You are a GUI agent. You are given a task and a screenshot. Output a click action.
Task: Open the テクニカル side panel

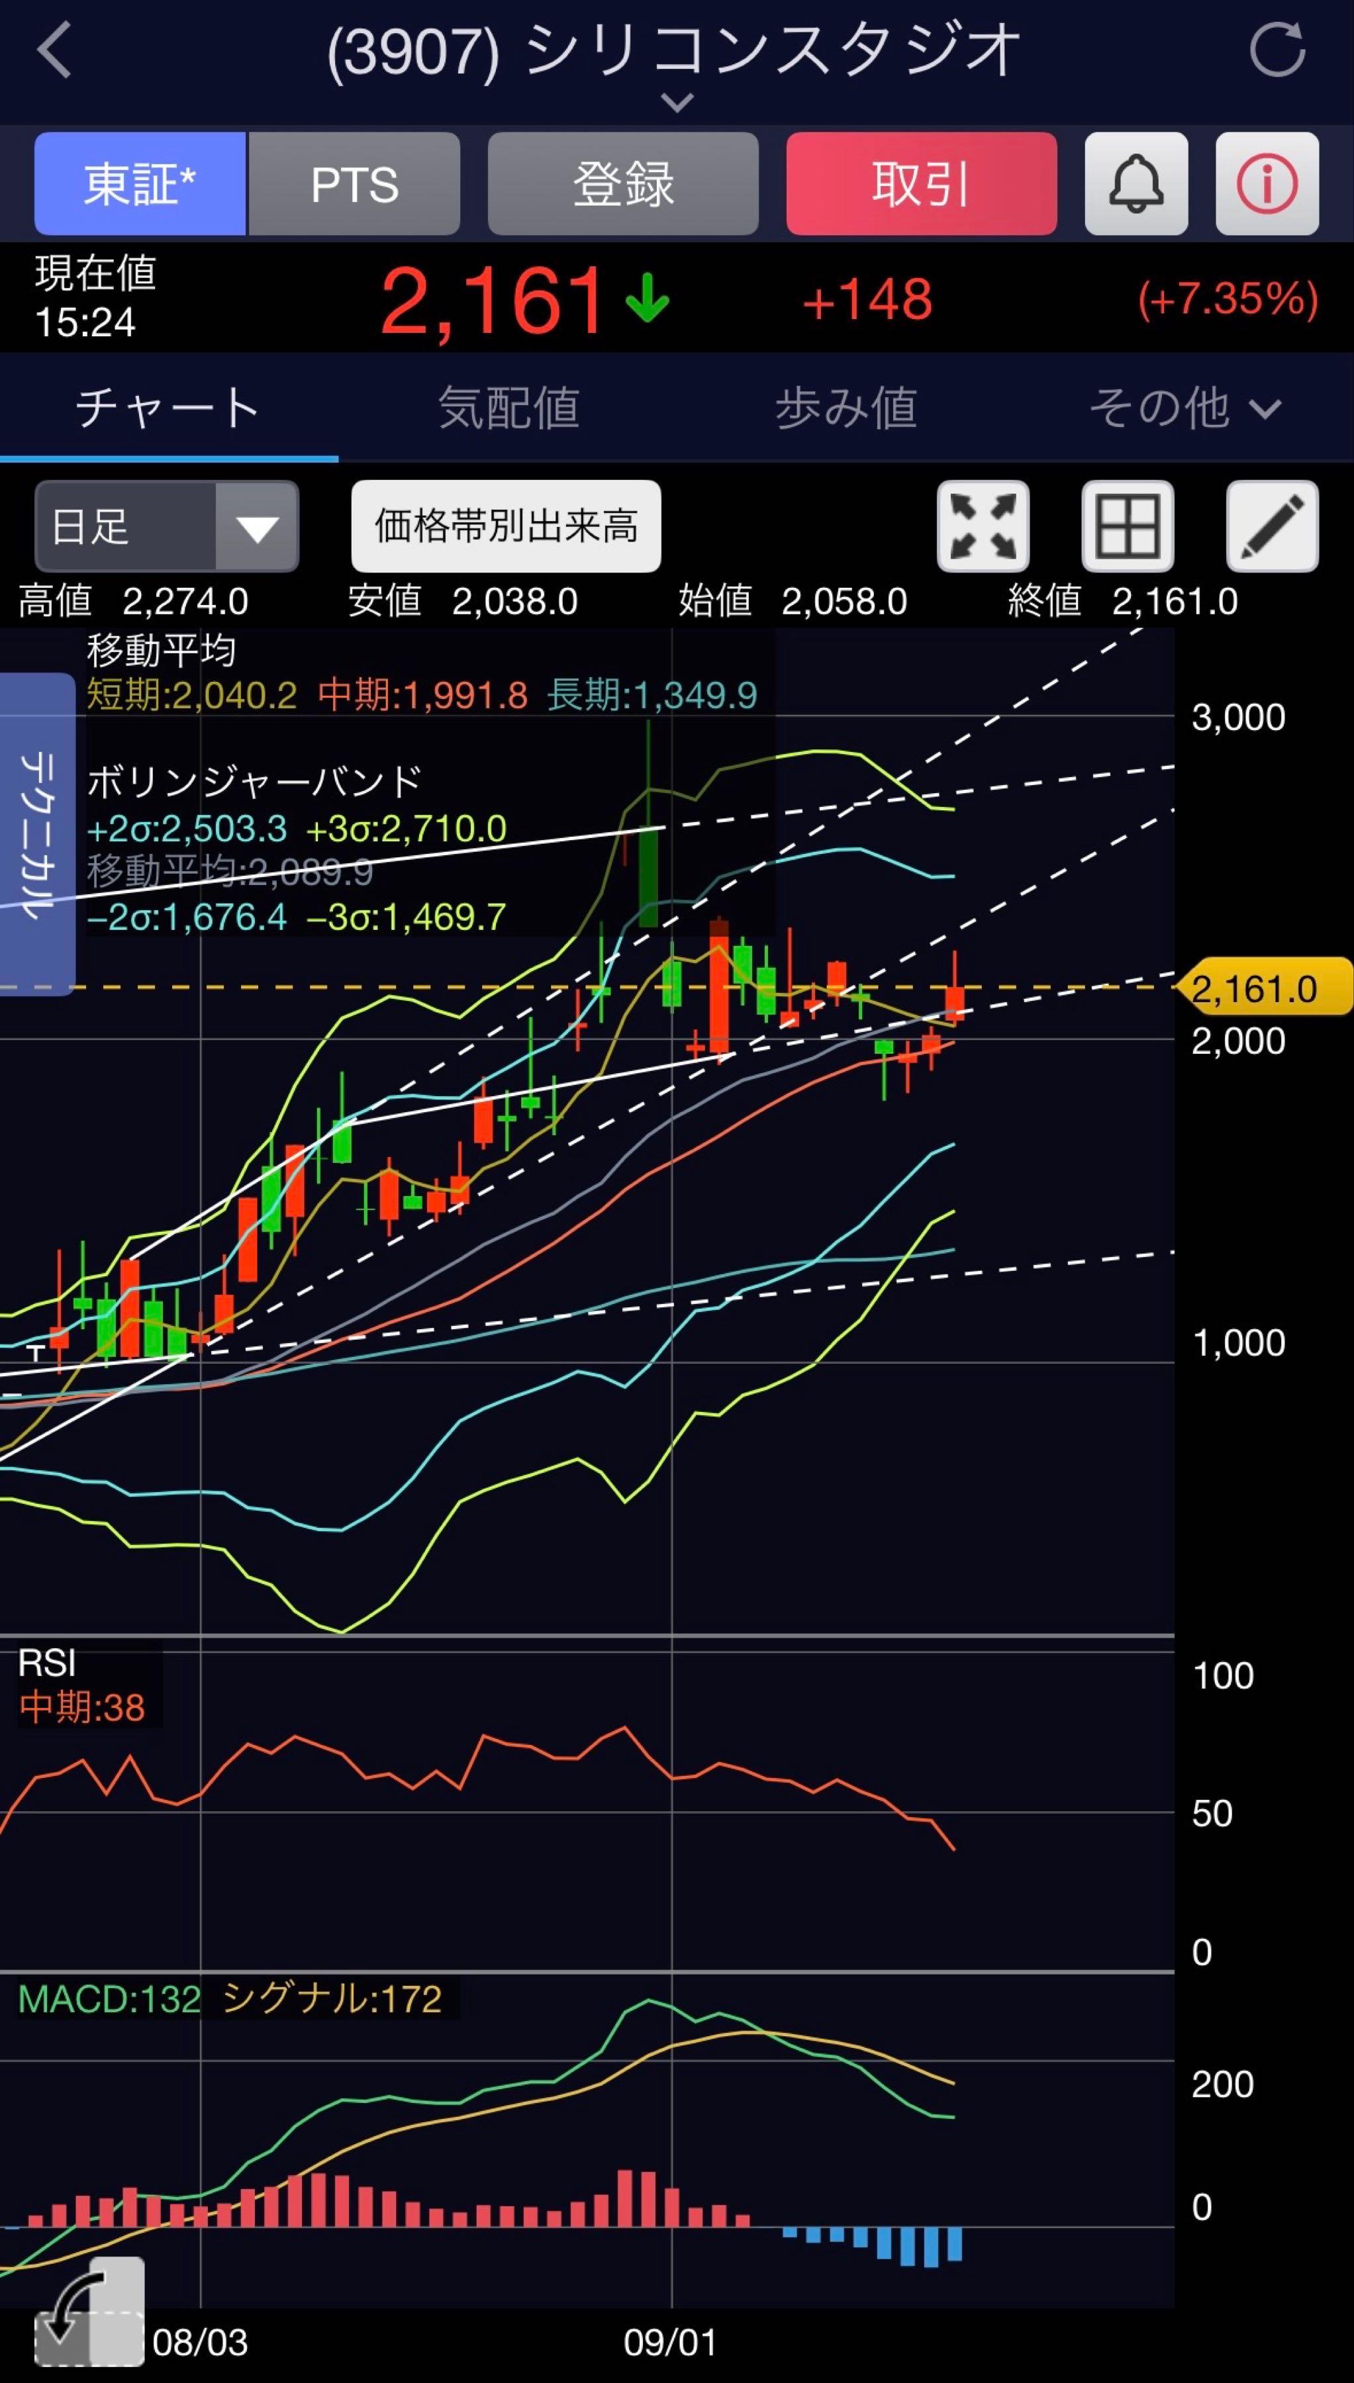click(x=37, y=833)
